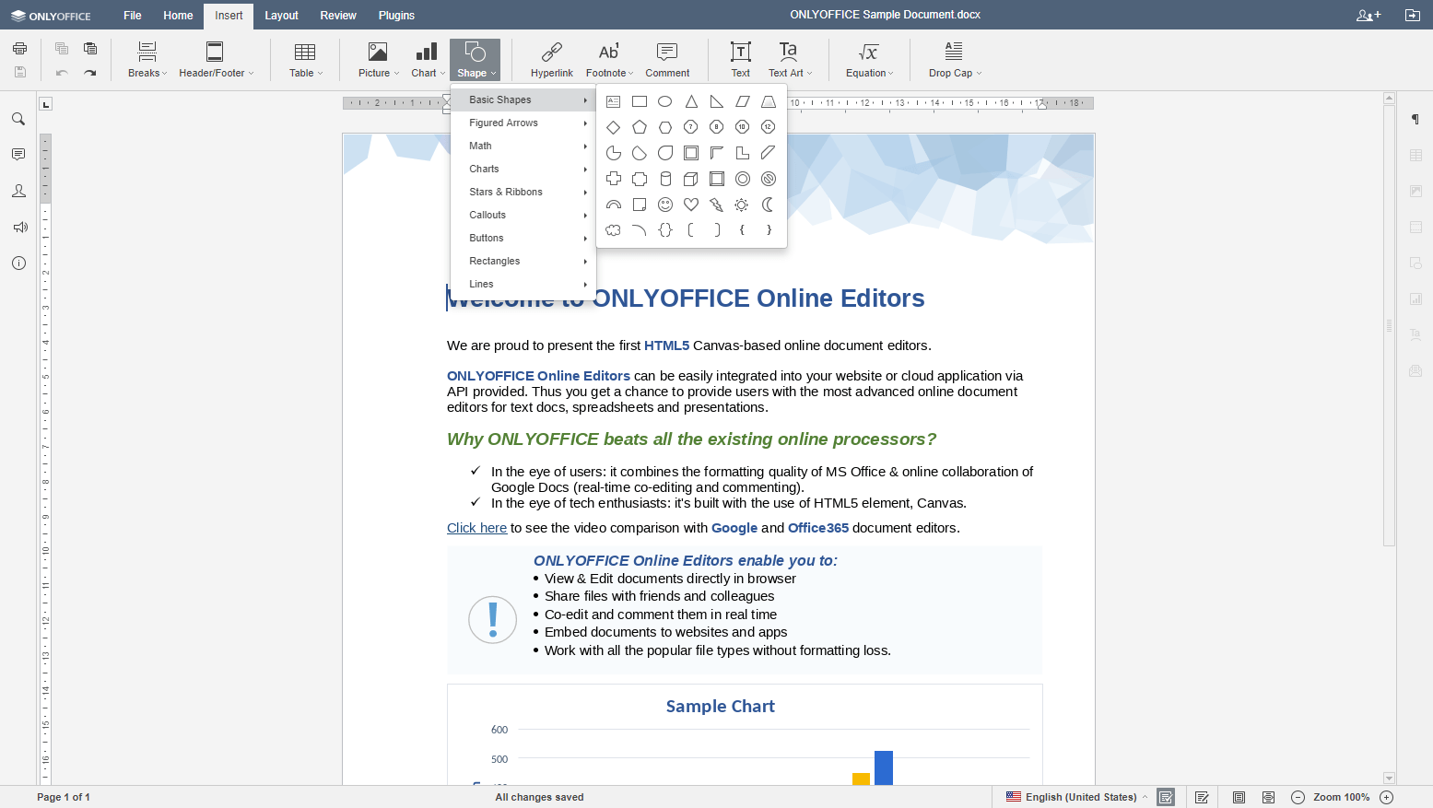Select the no-symbol prohibited shape
Image resolution: width=1433 pixels, height=808 pixels.
click(x=769, y=179)
